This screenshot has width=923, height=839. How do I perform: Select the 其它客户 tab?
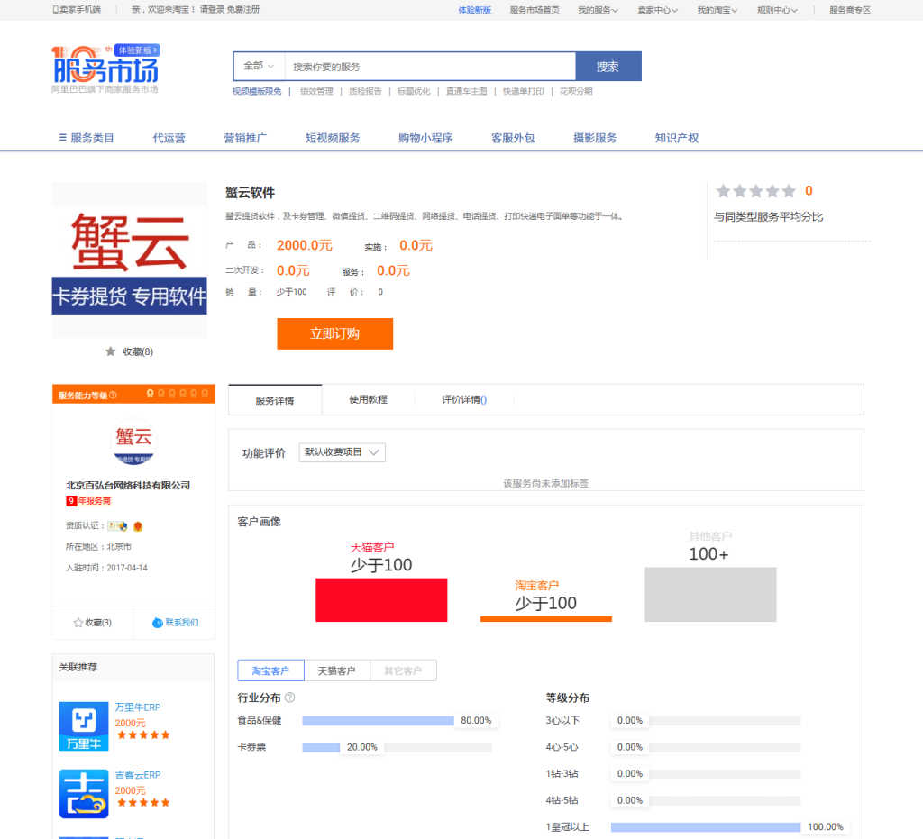[403, 670]
